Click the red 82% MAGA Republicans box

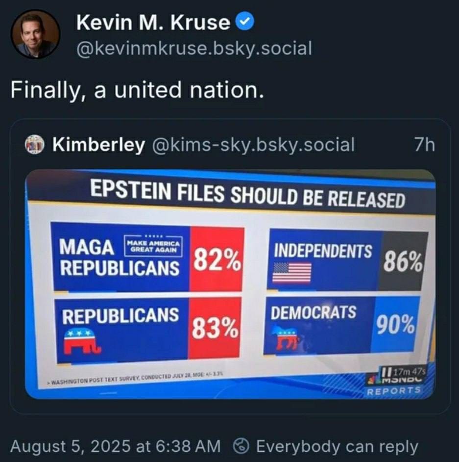click(217, 259)
